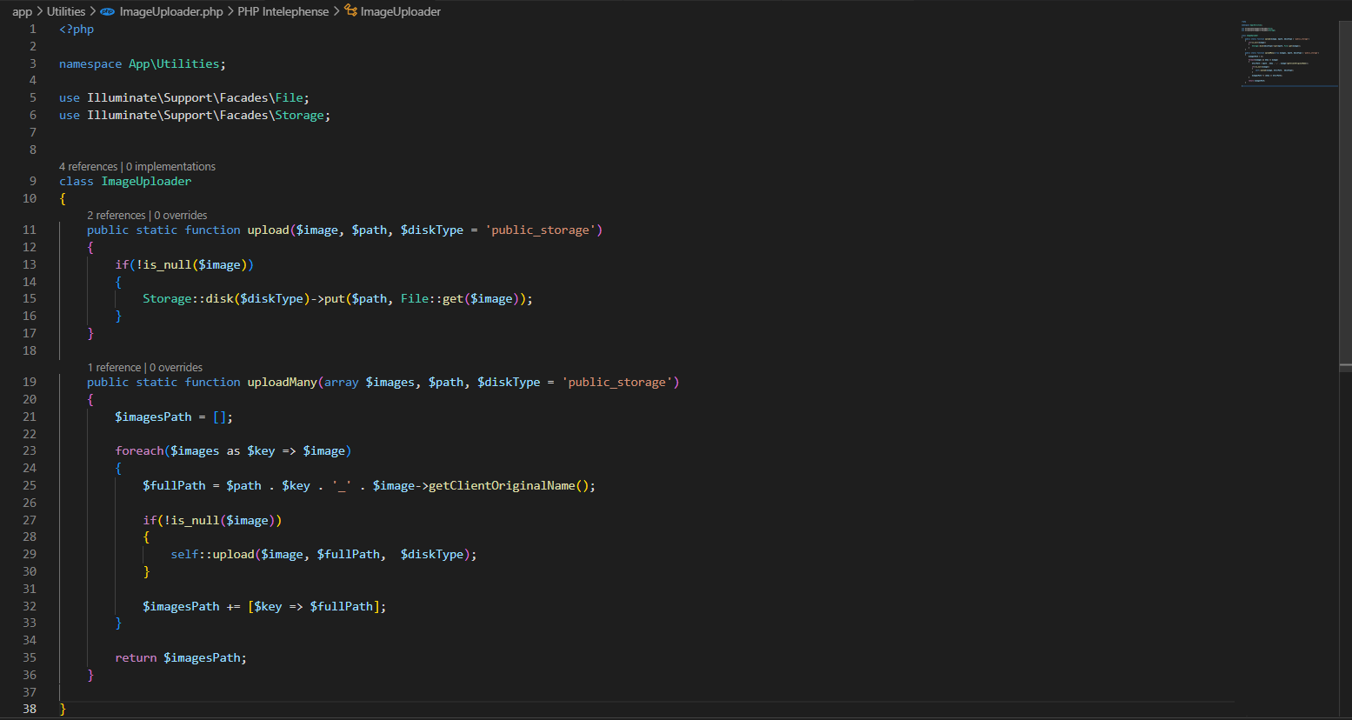Click line number 19 in gutter

coord(30,382)
